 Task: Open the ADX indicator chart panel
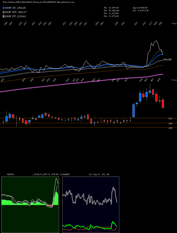pos(91,205)
